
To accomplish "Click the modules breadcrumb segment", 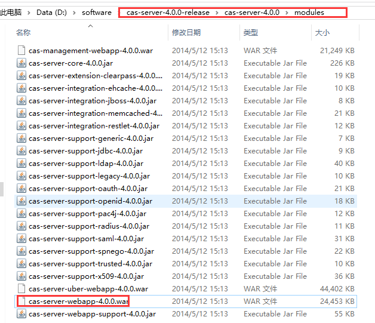I will tap(309, 12).
